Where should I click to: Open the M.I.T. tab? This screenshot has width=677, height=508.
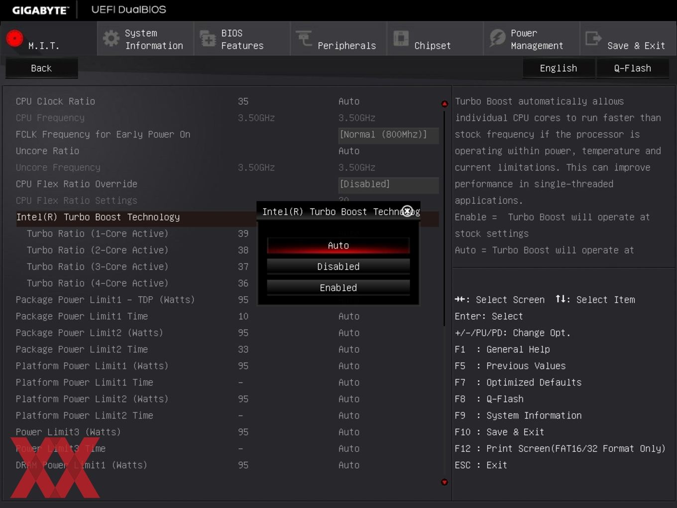(x=49, y=38)
